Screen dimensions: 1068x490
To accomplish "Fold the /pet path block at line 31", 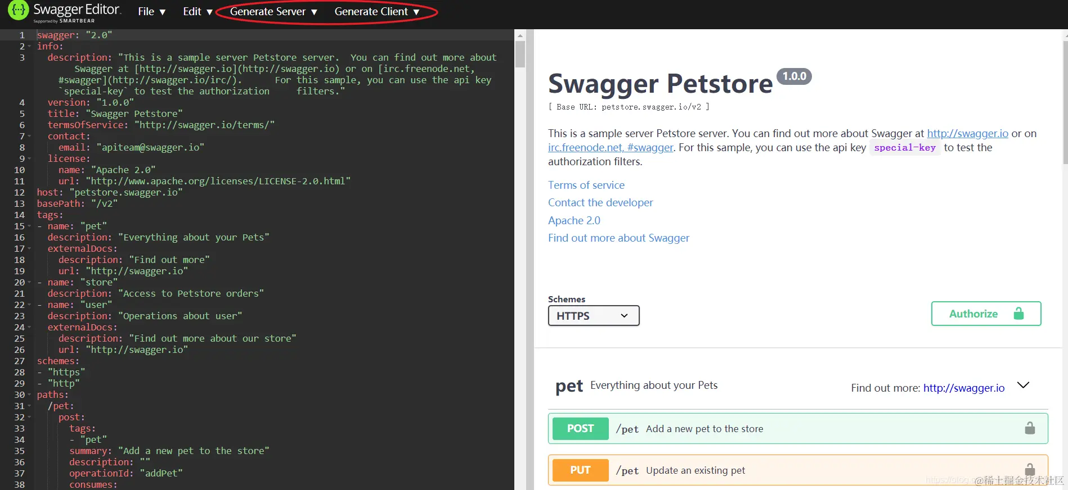I will [29, 406].
